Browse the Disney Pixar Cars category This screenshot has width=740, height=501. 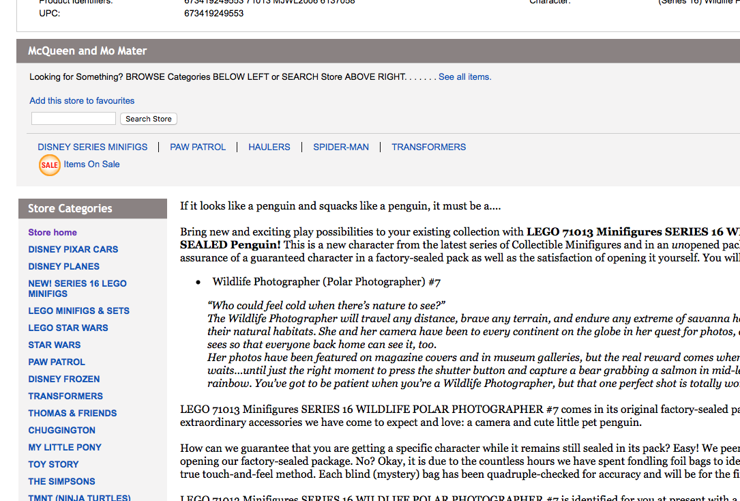tap(73, 250)
